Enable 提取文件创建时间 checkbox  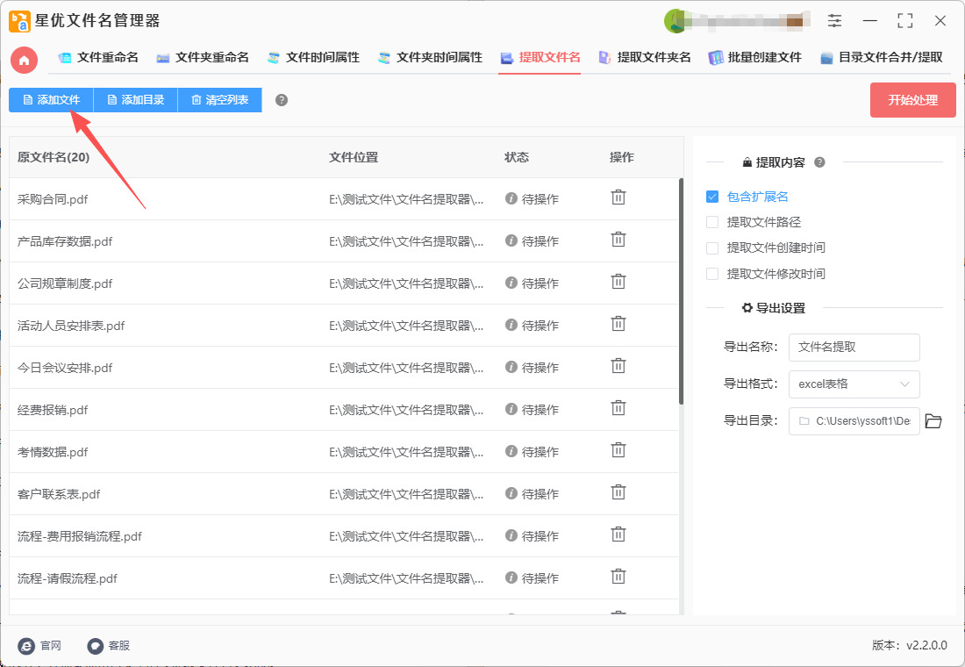pos(712,247)
